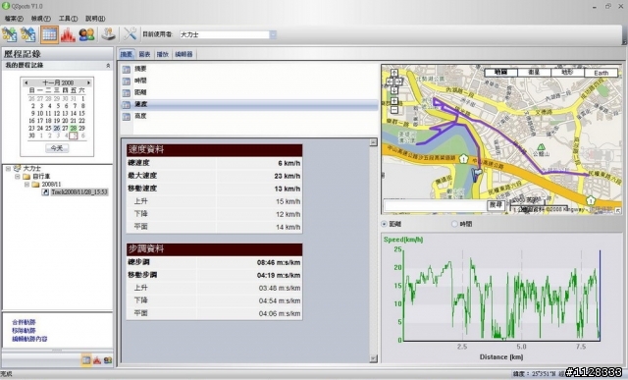
Task: Select the 距離 radio button for chart axis
Action: click(385, 224)
